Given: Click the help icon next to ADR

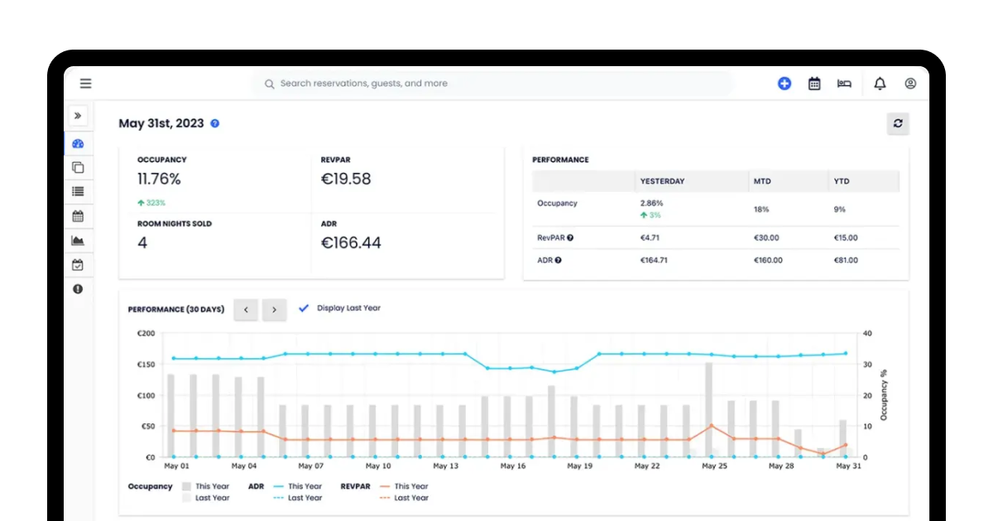Looking at the screenshot, I should click(559, 260).
